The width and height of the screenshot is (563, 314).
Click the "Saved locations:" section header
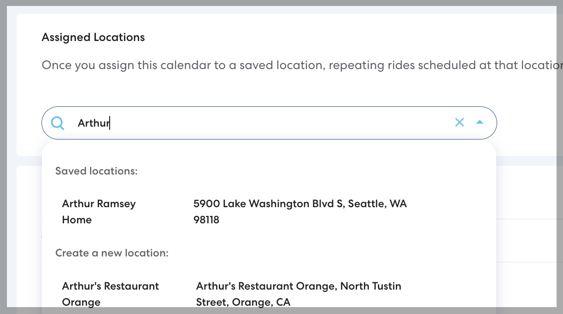click(x=96, y=171)
